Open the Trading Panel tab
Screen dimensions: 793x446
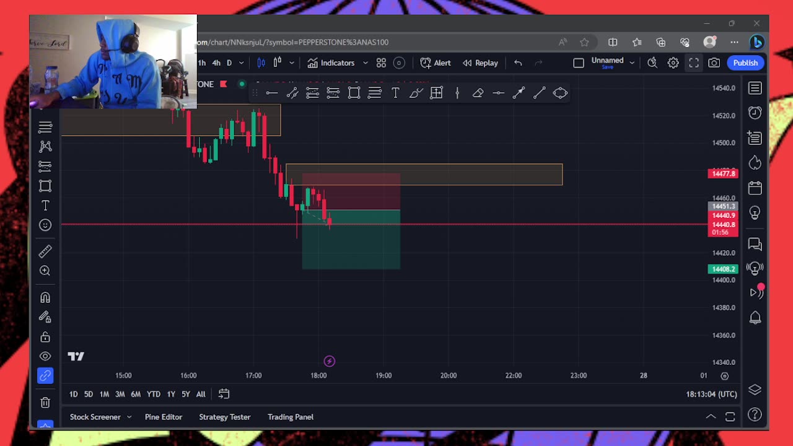[291, 417]
